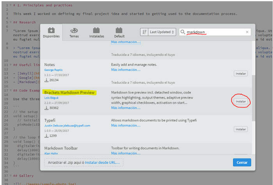Collapse fold arrow at editor line 5
The height and width of the screenshot is (185, 273).
pos(11,22)
